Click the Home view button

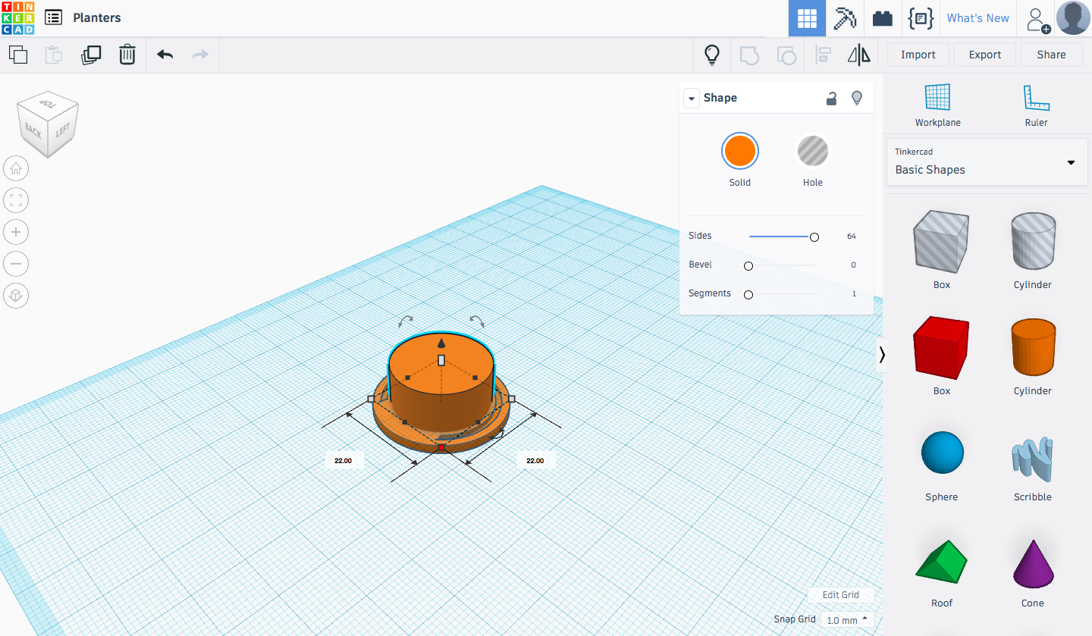(16, 168)
